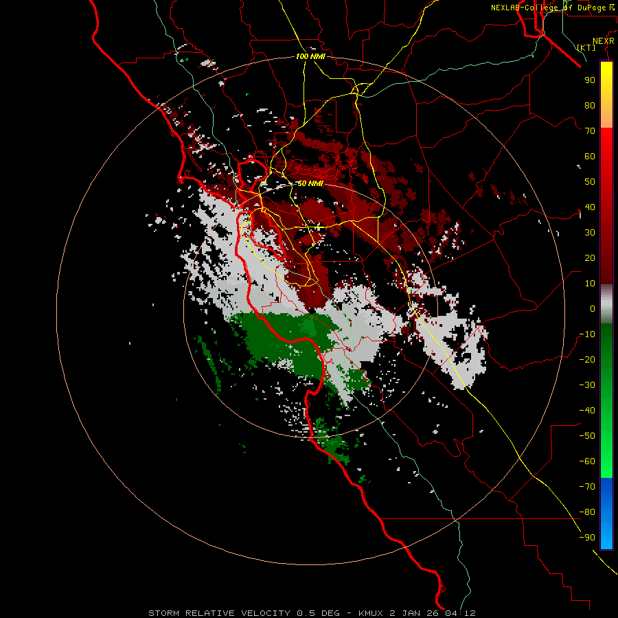Click the 50 value on the velocity scale
Viewport: 618px width, 618px height.
(x=590, y=182)
